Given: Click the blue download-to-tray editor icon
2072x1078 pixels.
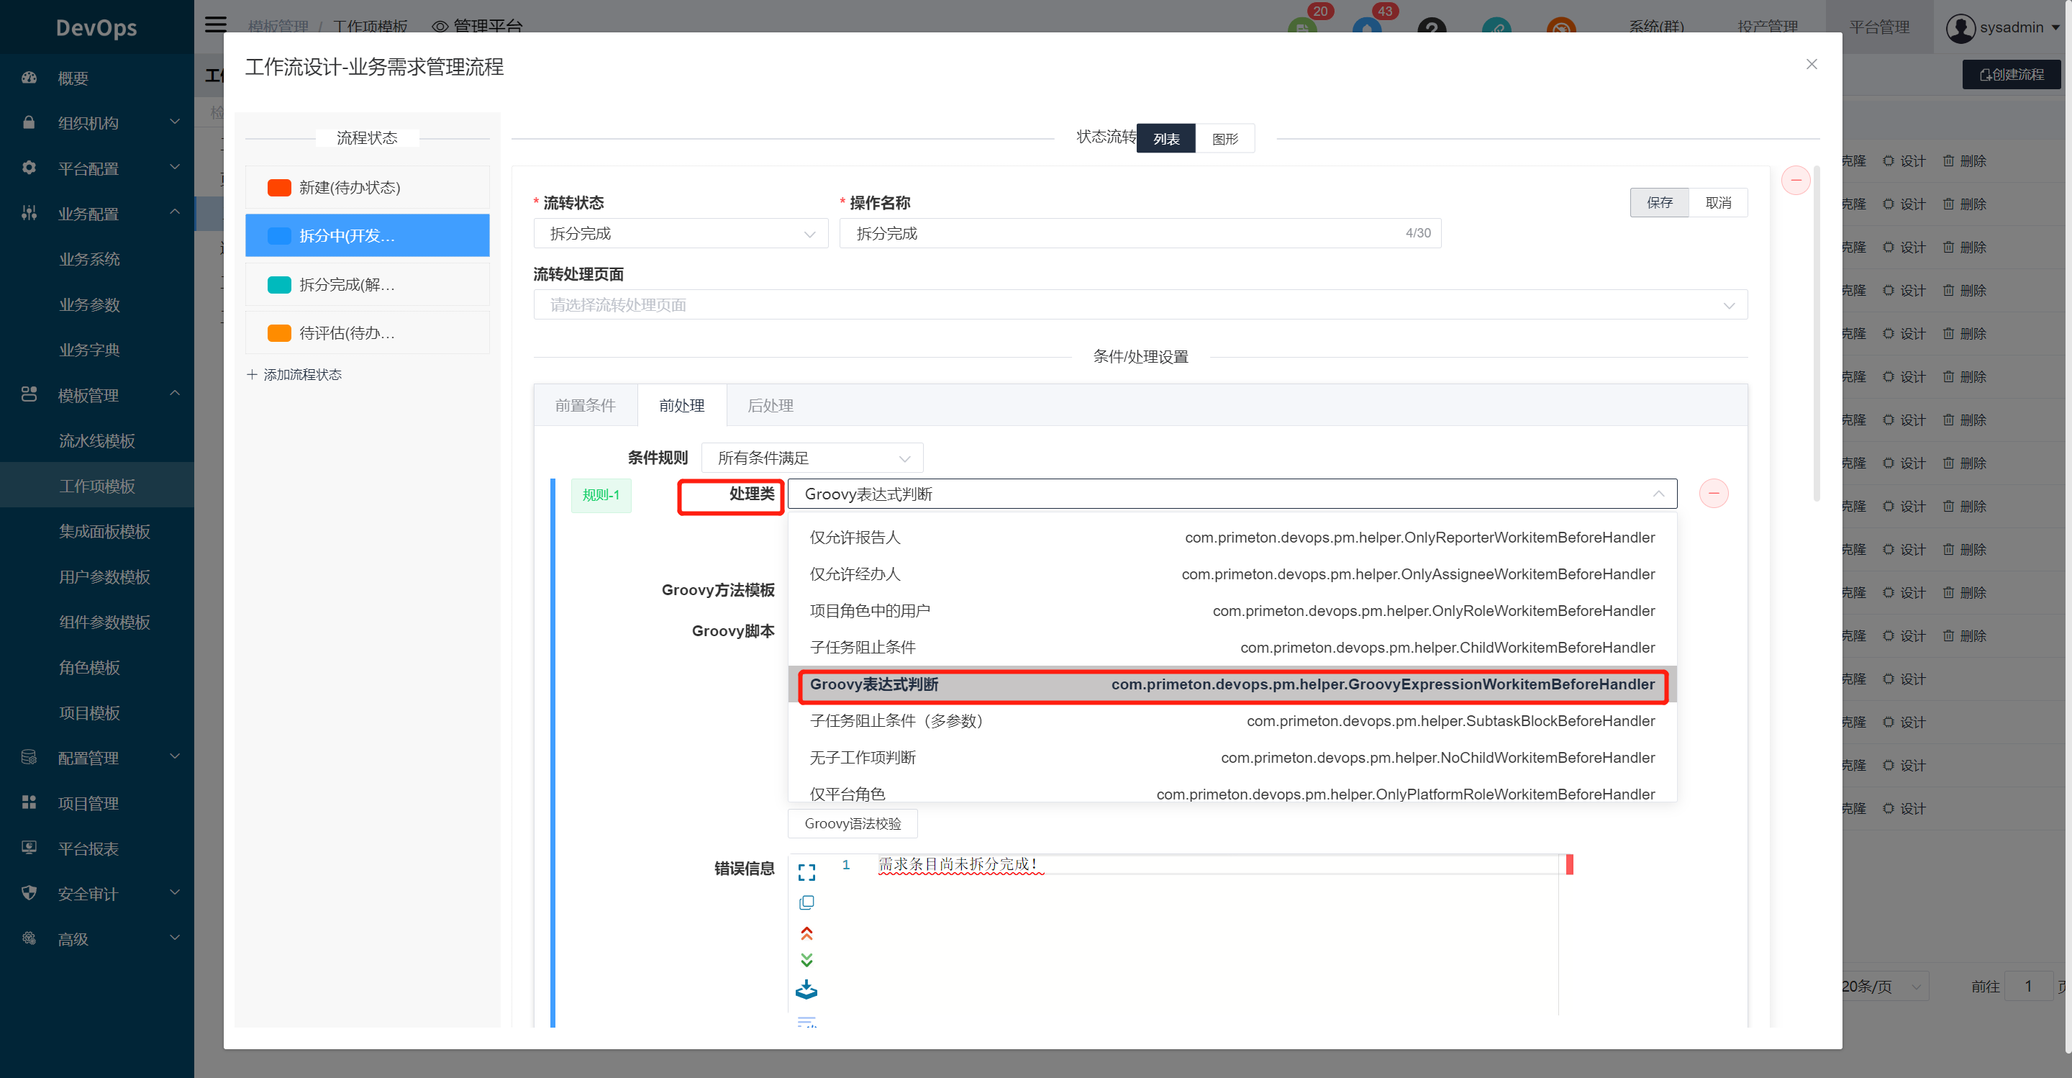Looking at the screenshot, I should tap(806, 989).
